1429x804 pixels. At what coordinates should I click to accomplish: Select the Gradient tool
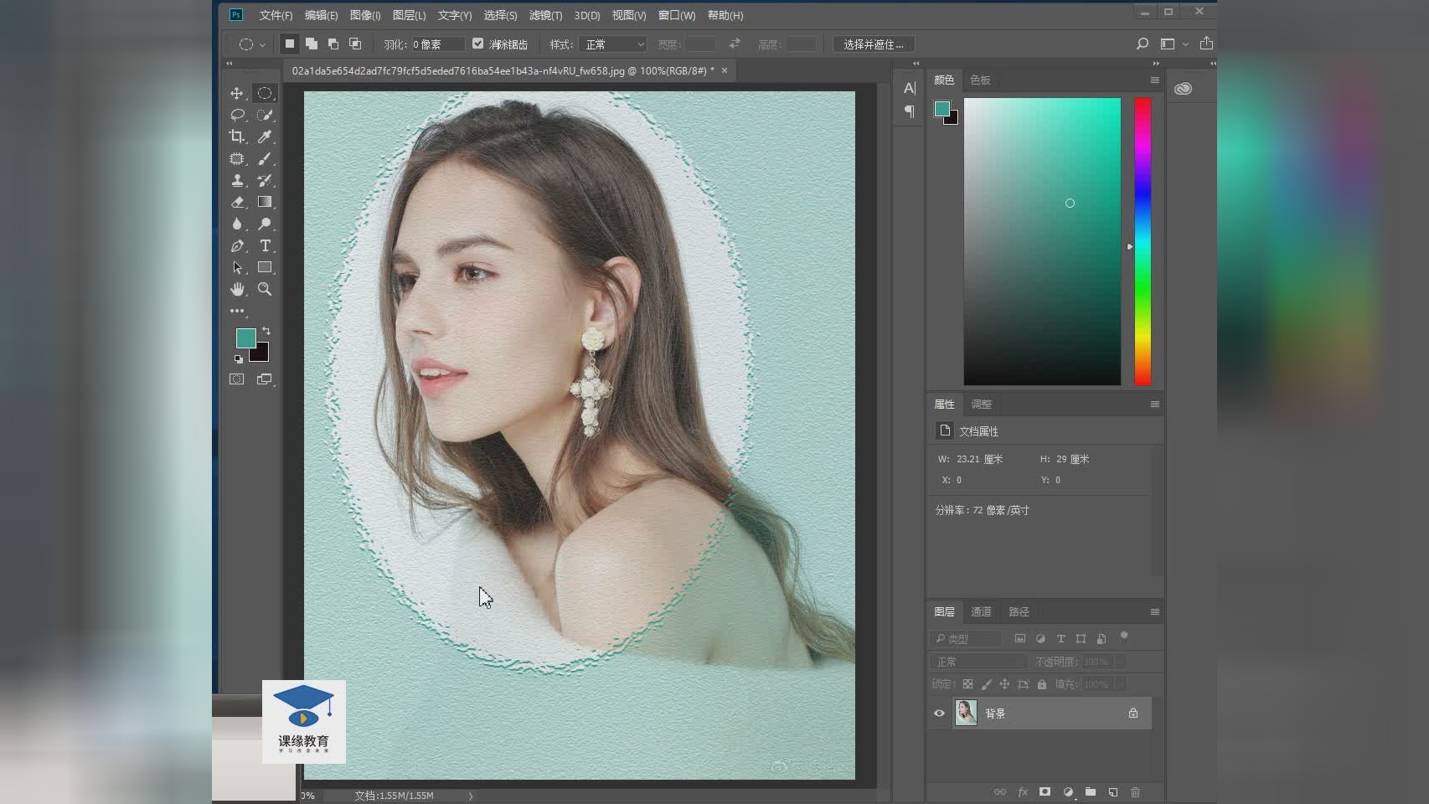(265, 202)
